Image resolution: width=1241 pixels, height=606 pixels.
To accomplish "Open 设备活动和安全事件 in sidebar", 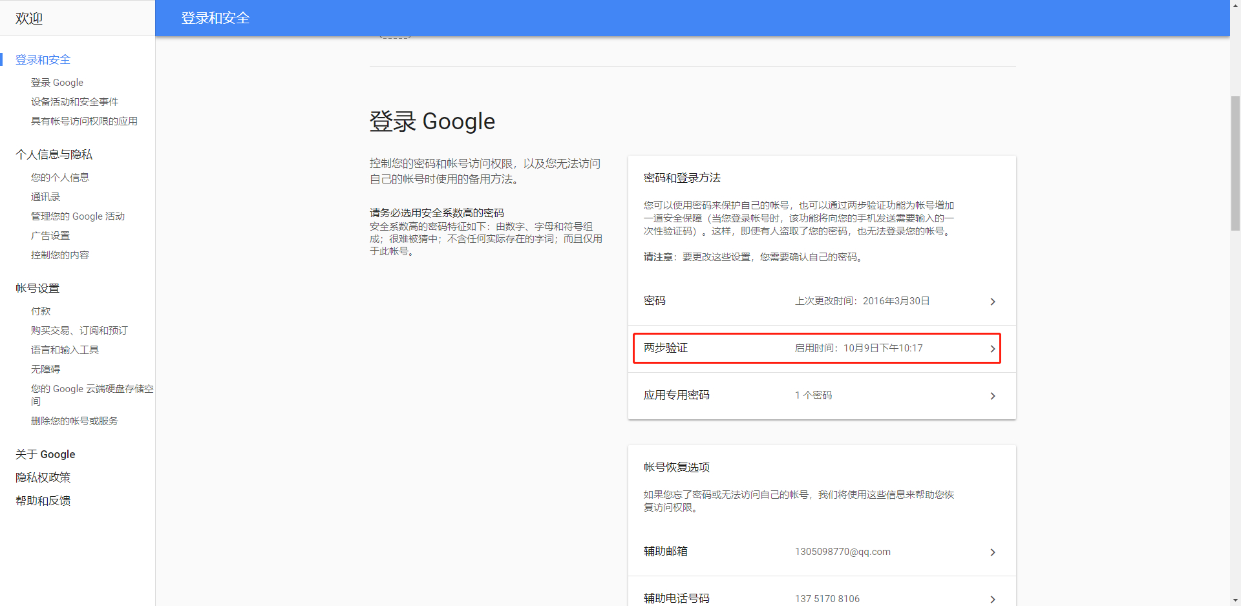I will point(74,102).
